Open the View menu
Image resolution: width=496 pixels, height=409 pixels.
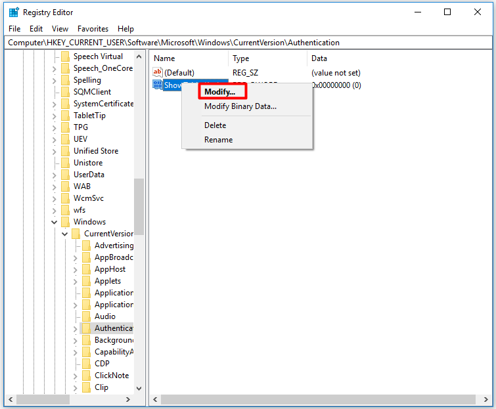tap(60, 29)
